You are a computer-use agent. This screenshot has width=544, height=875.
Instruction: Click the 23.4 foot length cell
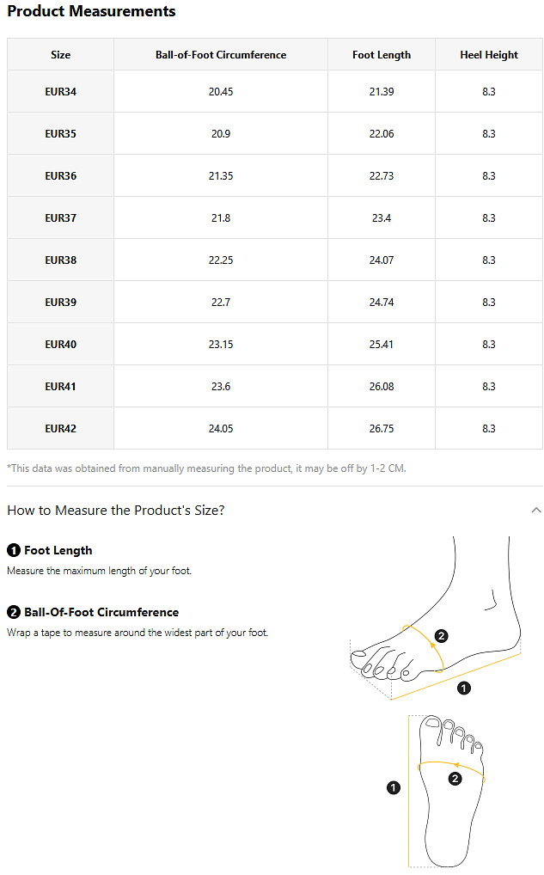[x=382, y=218]
